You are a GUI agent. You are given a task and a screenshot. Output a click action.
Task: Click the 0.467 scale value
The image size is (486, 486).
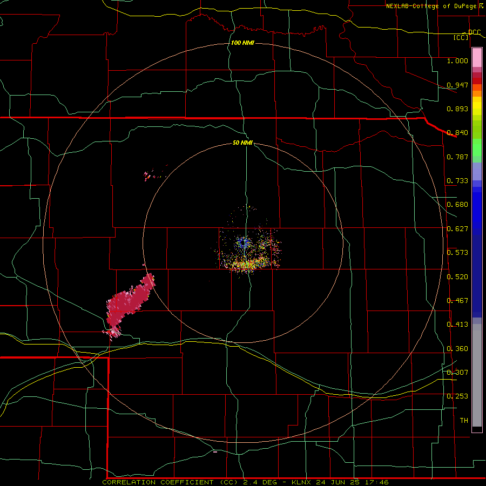(457, 301)
